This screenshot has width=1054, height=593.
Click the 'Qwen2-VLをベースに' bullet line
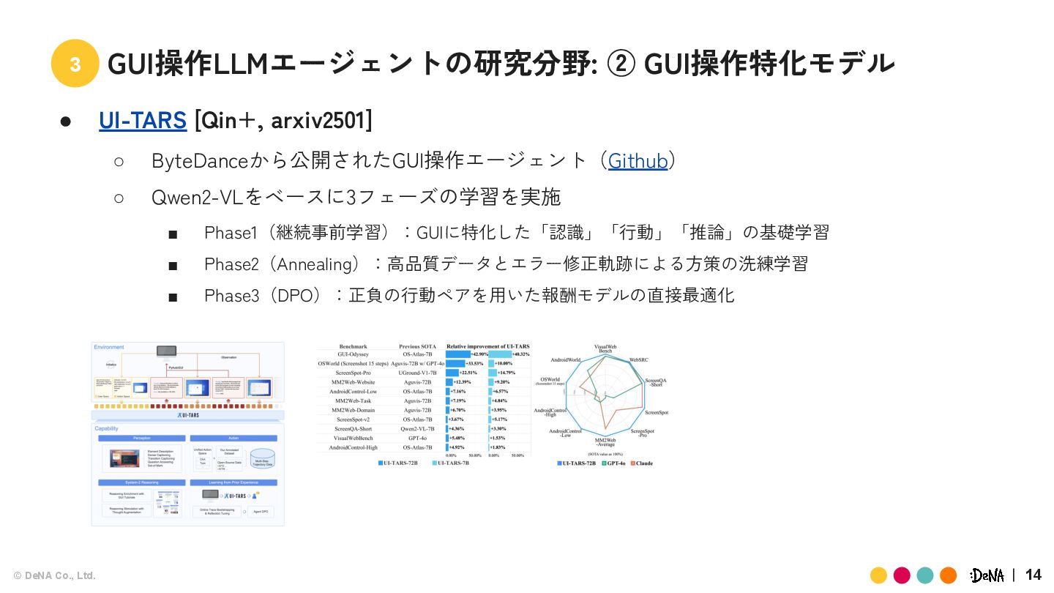click(356, 197)
